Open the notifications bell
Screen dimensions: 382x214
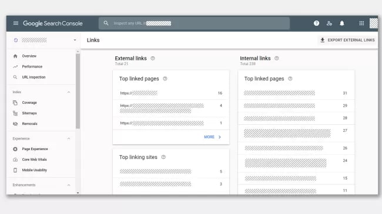342,23
